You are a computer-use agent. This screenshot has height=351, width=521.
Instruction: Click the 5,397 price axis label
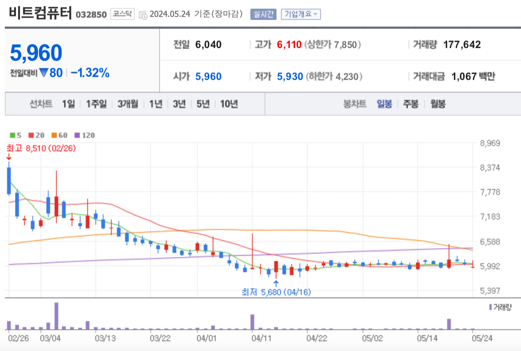pos(490,291)
